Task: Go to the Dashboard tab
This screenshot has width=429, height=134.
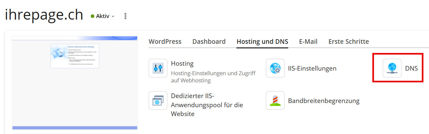Action: [x=209, y=42]
